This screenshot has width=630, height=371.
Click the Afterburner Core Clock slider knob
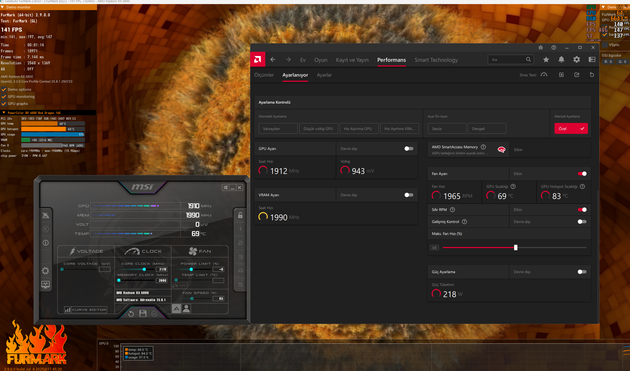point(144,269)
